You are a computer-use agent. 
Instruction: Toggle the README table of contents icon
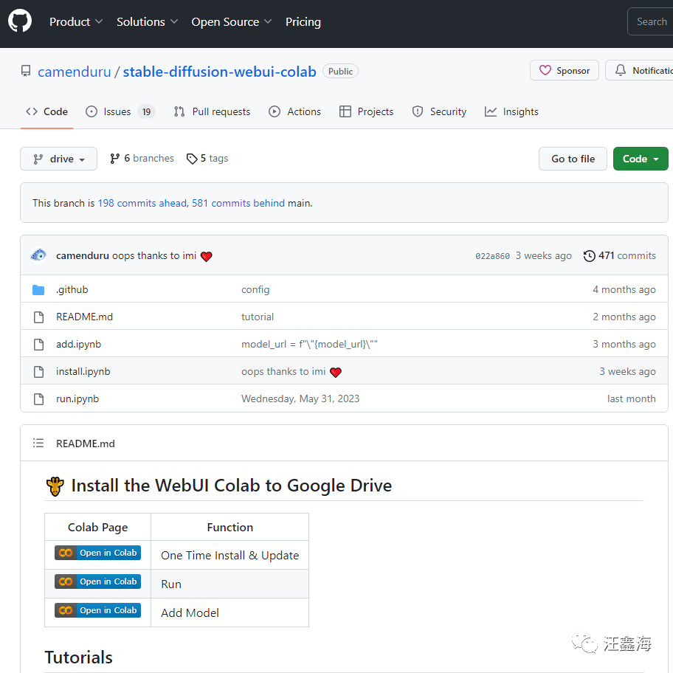click(38, 443)
